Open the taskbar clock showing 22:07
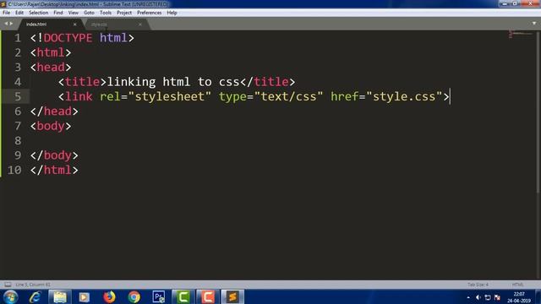 pos(518,297)
